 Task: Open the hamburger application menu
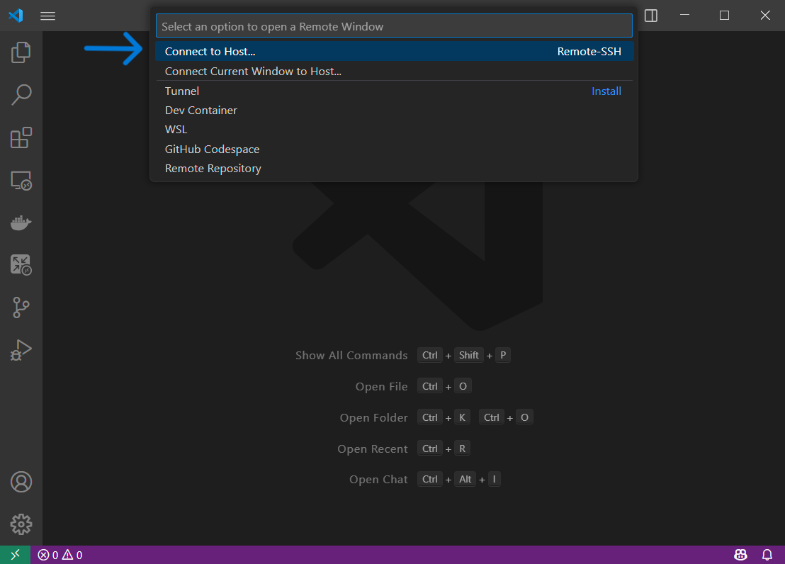click(x=47, y=16)
